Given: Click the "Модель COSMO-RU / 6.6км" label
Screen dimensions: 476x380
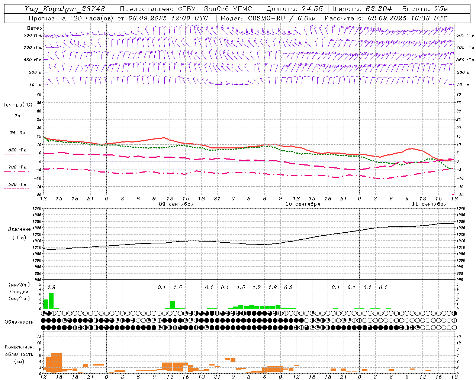Looking at the screenshot, I should (x=268, y=18).
